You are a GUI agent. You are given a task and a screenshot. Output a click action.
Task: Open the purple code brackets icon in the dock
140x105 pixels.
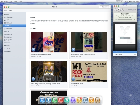[73, 100]
